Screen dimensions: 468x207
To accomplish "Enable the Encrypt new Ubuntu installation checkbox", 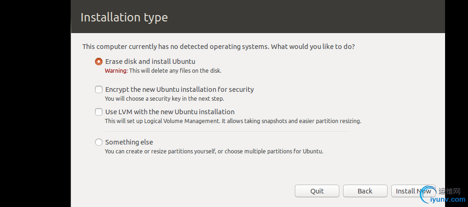I will [99, 89].
